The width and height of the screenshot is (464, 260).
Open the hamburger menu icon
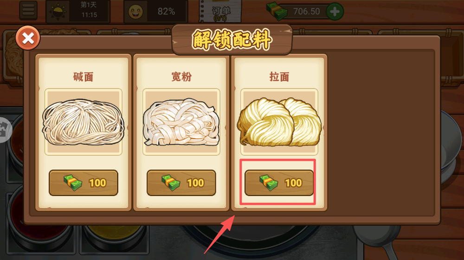(x=28, y=10)
